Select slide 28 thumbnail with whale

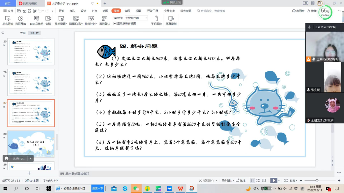[x=31, y=144]
